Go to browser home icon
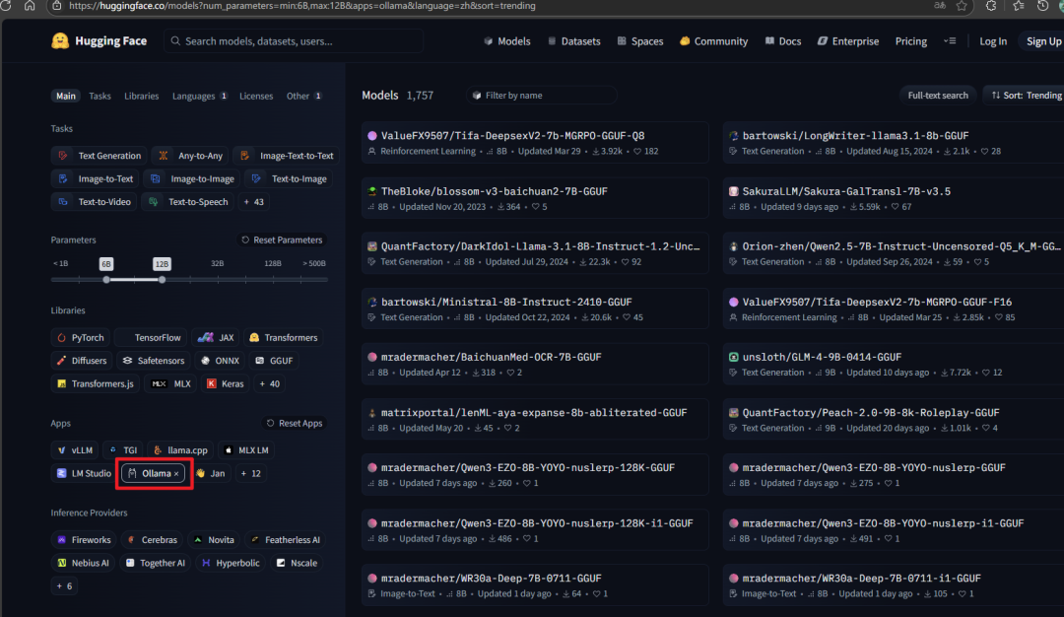Viewport: 1064px width, 617px height. click(x=30, y=6)
